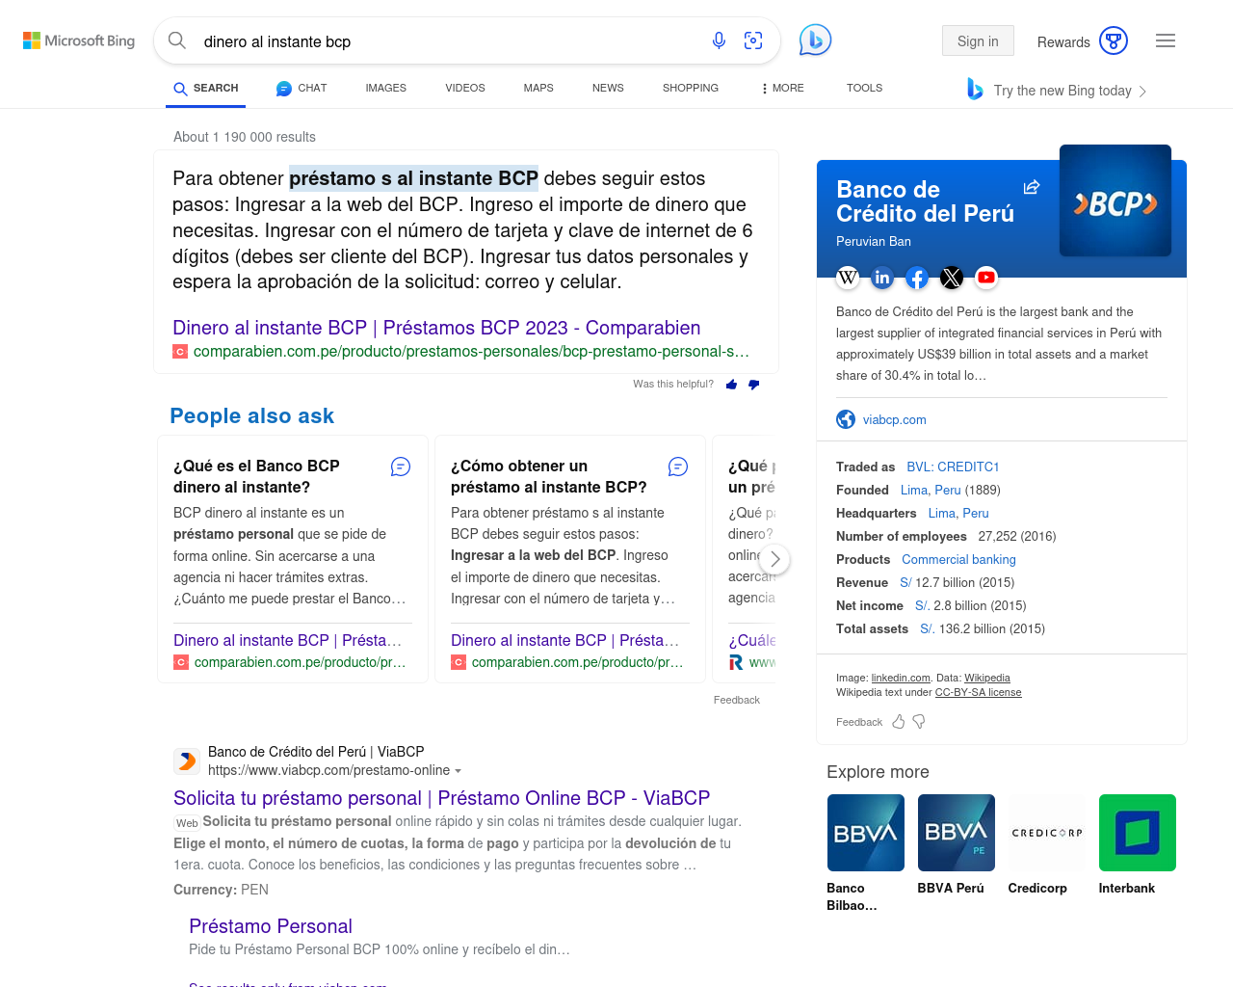1233x987 pixels.
Task: Open 'Dinero al instante BCP | Préstamos BCP 2023' link
Action: click(x=436, y=328)
